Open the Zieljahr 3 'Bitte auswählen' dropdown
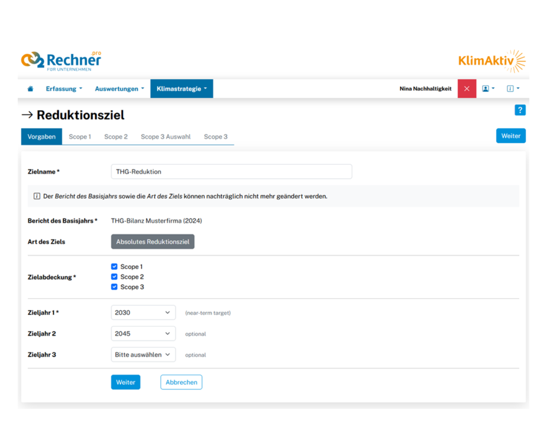This screenshot has height=445, width=547. [143, 355]
